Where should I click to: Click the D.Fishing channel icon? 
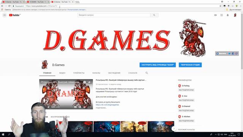click(x=180, y=86)
